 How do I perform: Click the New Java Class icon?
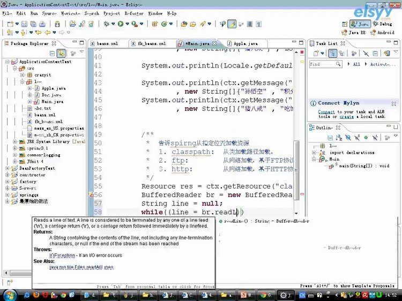[x=164, y=24]
